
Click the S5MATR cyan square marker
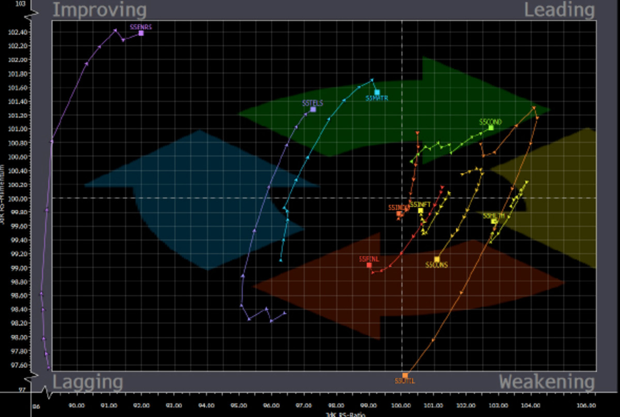coord(377,92)
